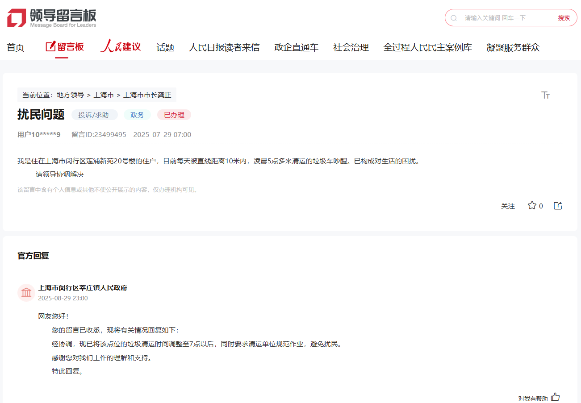
Task: Click the 投诉/求助 tag
Action: [x=94, y=115]
